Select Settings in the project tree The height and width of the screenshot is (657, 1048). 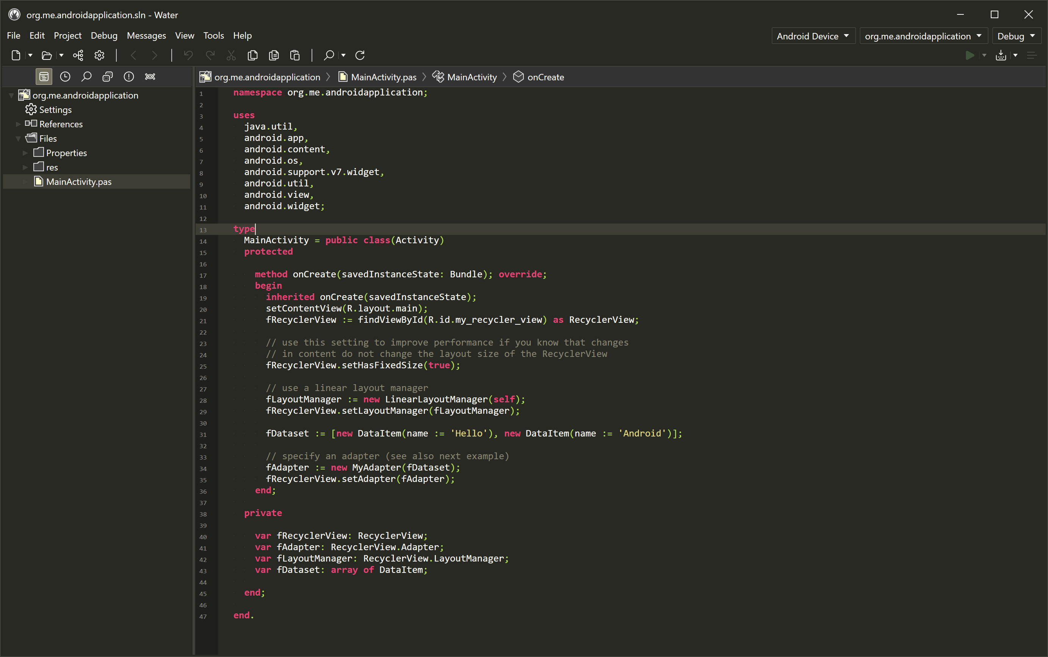pyautogui.click(x=55, y=109)
